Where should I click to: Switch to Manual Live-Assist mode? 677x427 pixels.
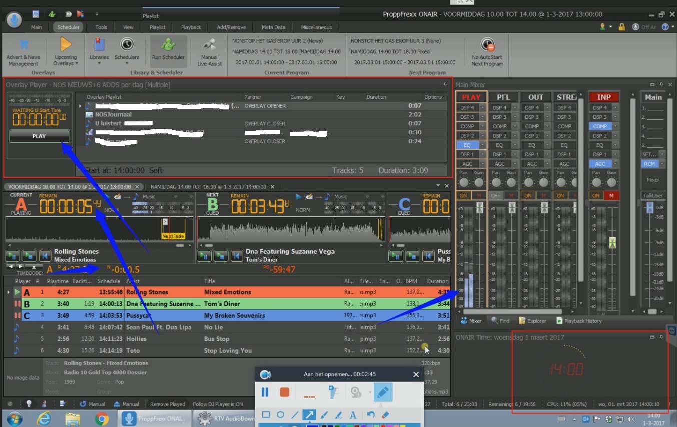(x=209, y=52)
